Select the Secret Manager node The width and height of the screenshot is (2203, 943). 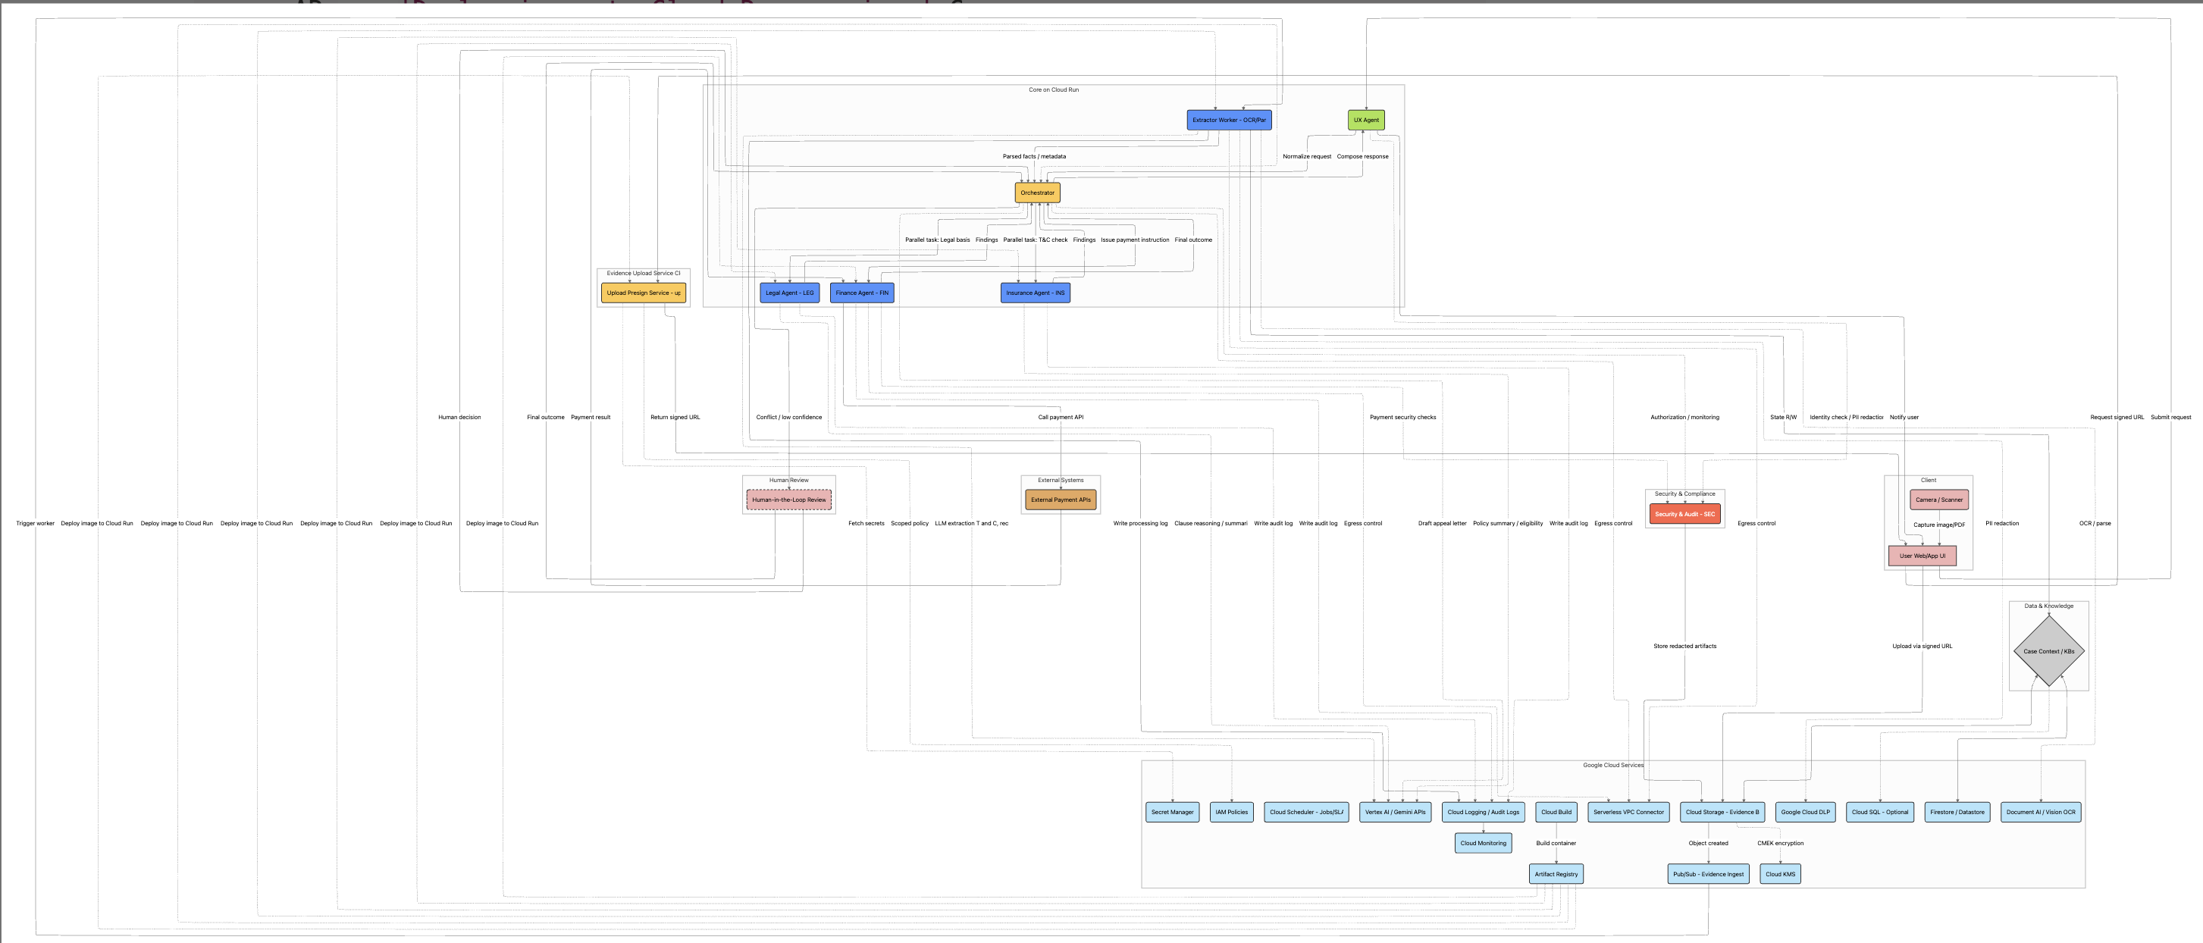click(1172, 811)
